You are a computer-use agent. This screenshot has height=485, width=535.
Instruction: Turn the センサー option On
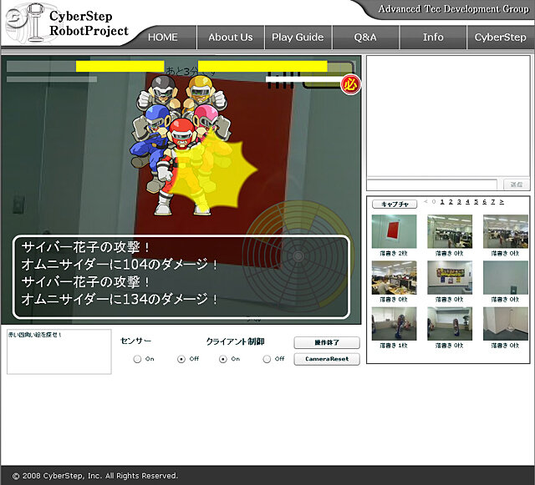137,359
